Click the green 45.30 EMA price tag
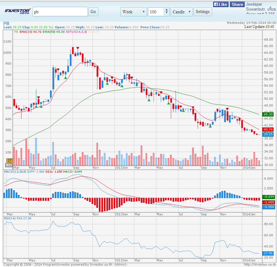Screen dimensions: 277x267 click(268, 114)
